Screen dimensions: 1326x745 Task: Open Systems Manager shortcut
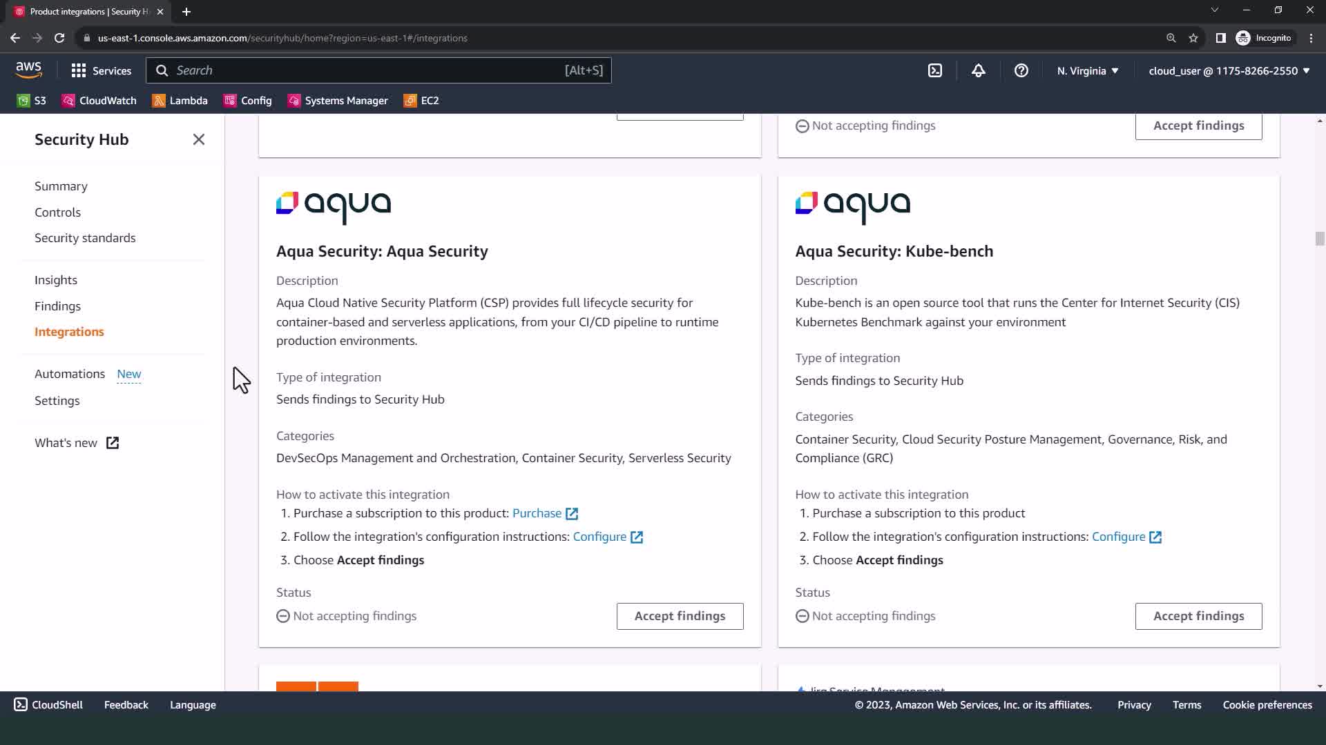338,101
